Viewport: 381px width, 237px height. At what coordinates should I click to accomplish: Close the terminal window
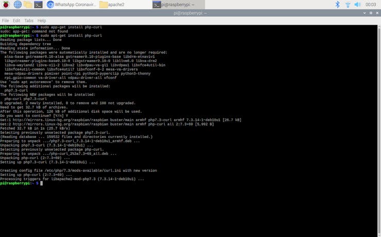click(377, 13)
